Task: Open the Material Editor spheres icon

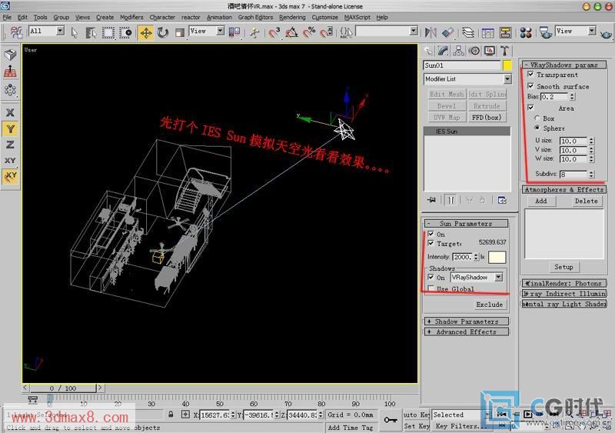Action: click(526, 32)
